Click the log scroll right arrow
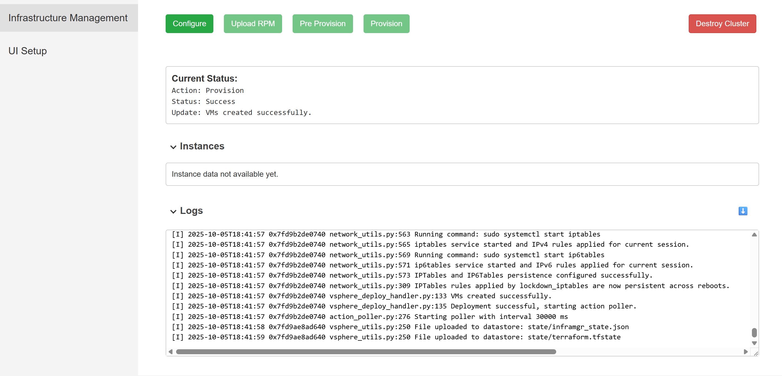782x376 pixels. tap(745, 352)
